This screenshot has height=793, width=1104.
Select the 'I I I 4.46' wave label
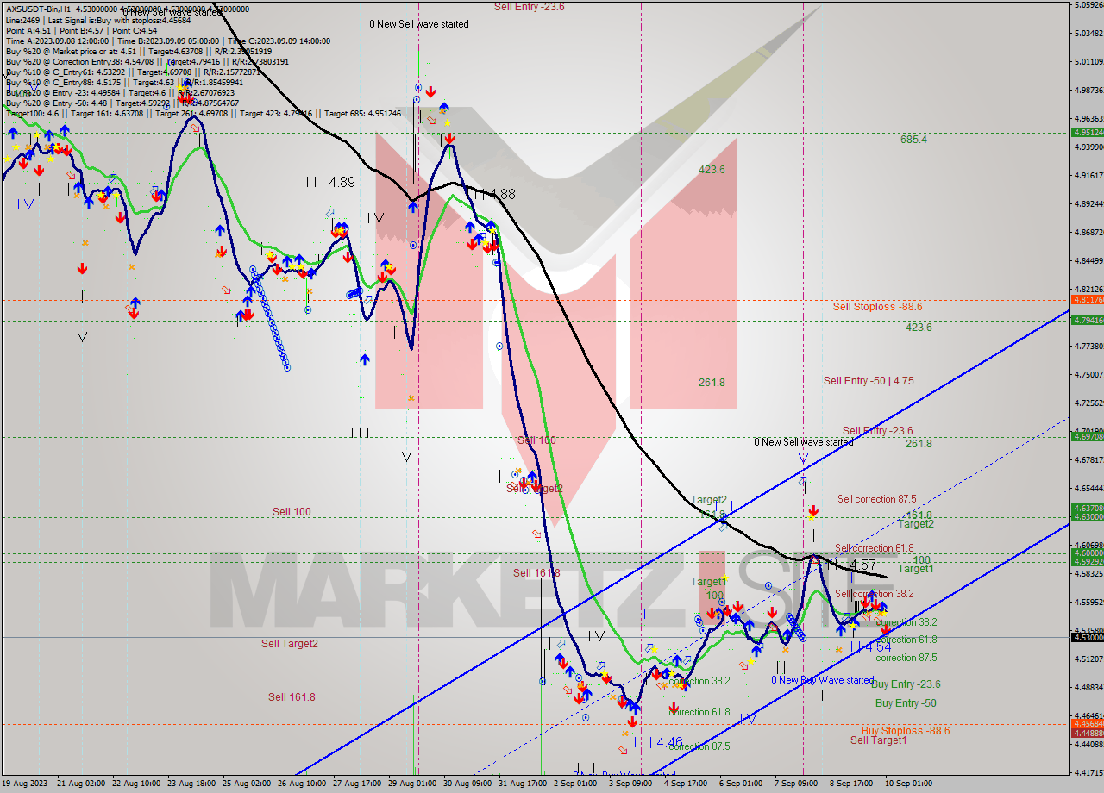pyautogui.click(x=658, y=742)
